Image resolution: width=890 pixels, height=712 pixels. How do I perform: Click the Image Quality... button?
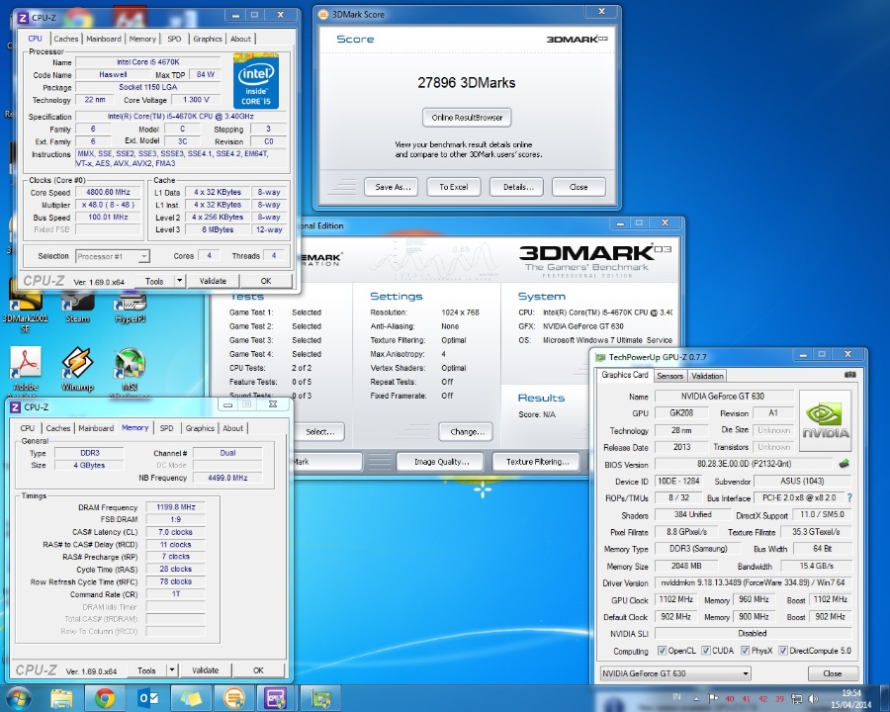coord(441,462)
